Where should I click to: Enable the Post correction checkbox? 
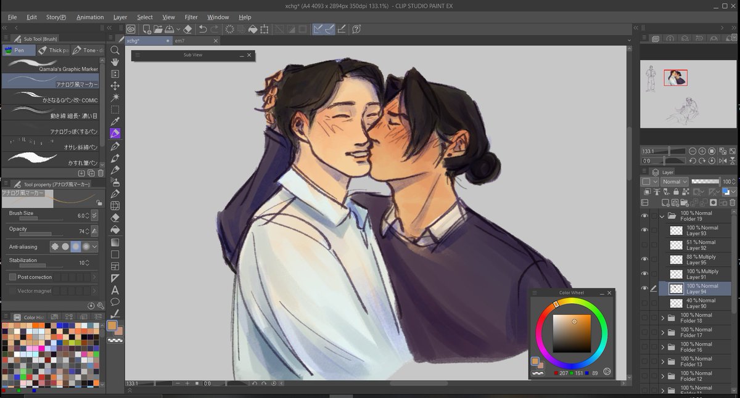click(x=12, y=277)
